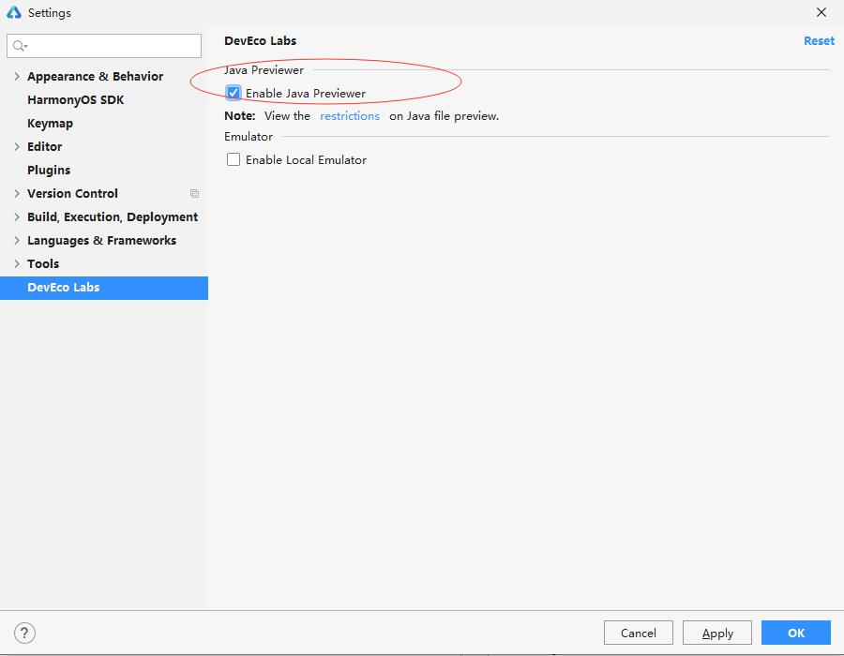Select the Tools category label
Image resolution: width=844 pixels, height=656 pixels.
click(x=43, y=264)
